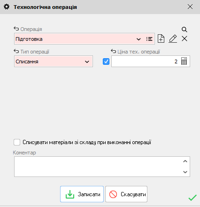Open the calculator in the Ціна тех. операції field
Viewport: 200px width, 207px height.
click(184, 61)
